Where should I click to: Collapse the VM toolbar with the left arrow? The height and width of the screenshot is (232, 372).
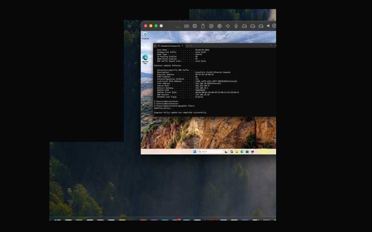[x=268, y=26]
